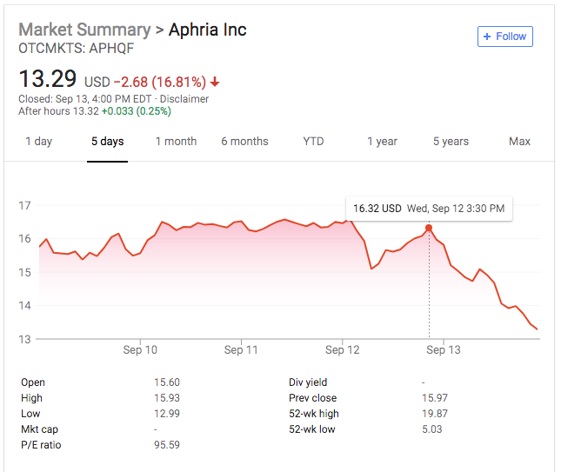
Task: Select the 5 days tab
Action: [108, 142]
